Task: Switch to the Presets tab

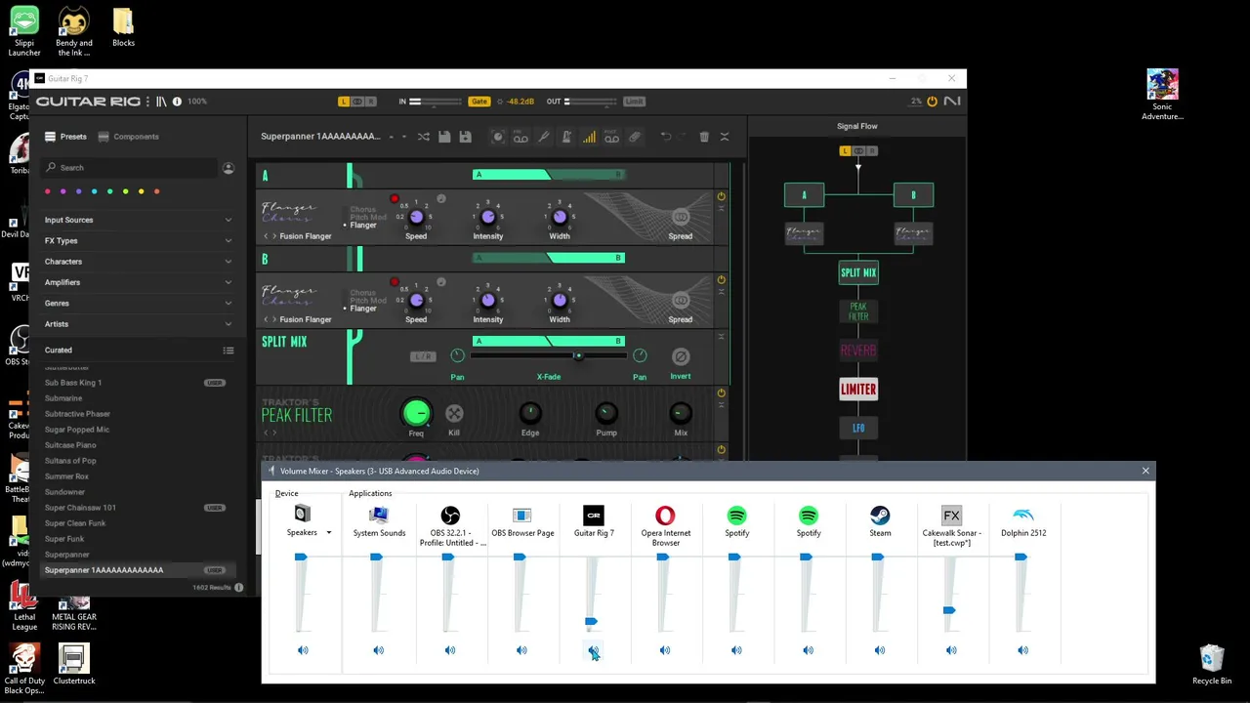Action: 65,137
